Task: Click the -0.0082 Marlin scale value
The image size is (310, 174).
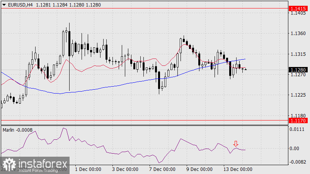Action: (298, 162)
